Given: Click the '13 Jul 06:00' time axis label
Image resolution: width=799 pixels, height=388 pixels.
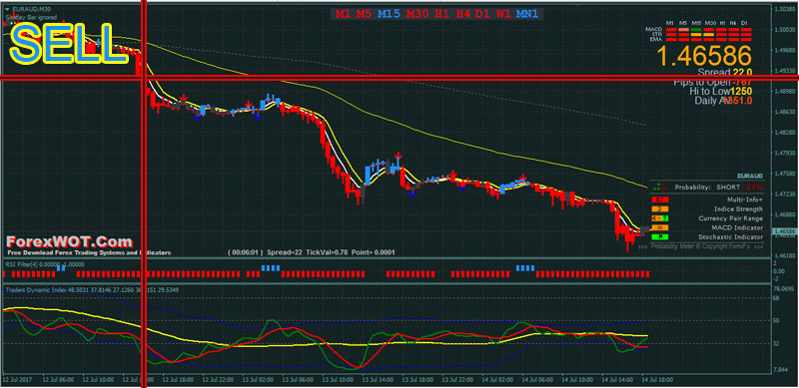Looking at the screenshot, I should tap(298, 380).
